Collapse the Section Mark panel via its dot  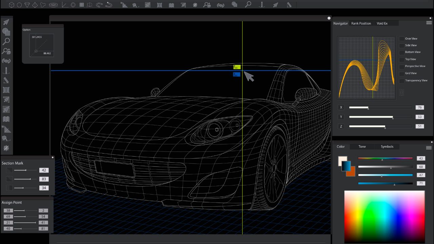pyautogui.click(x=53, y=157)
